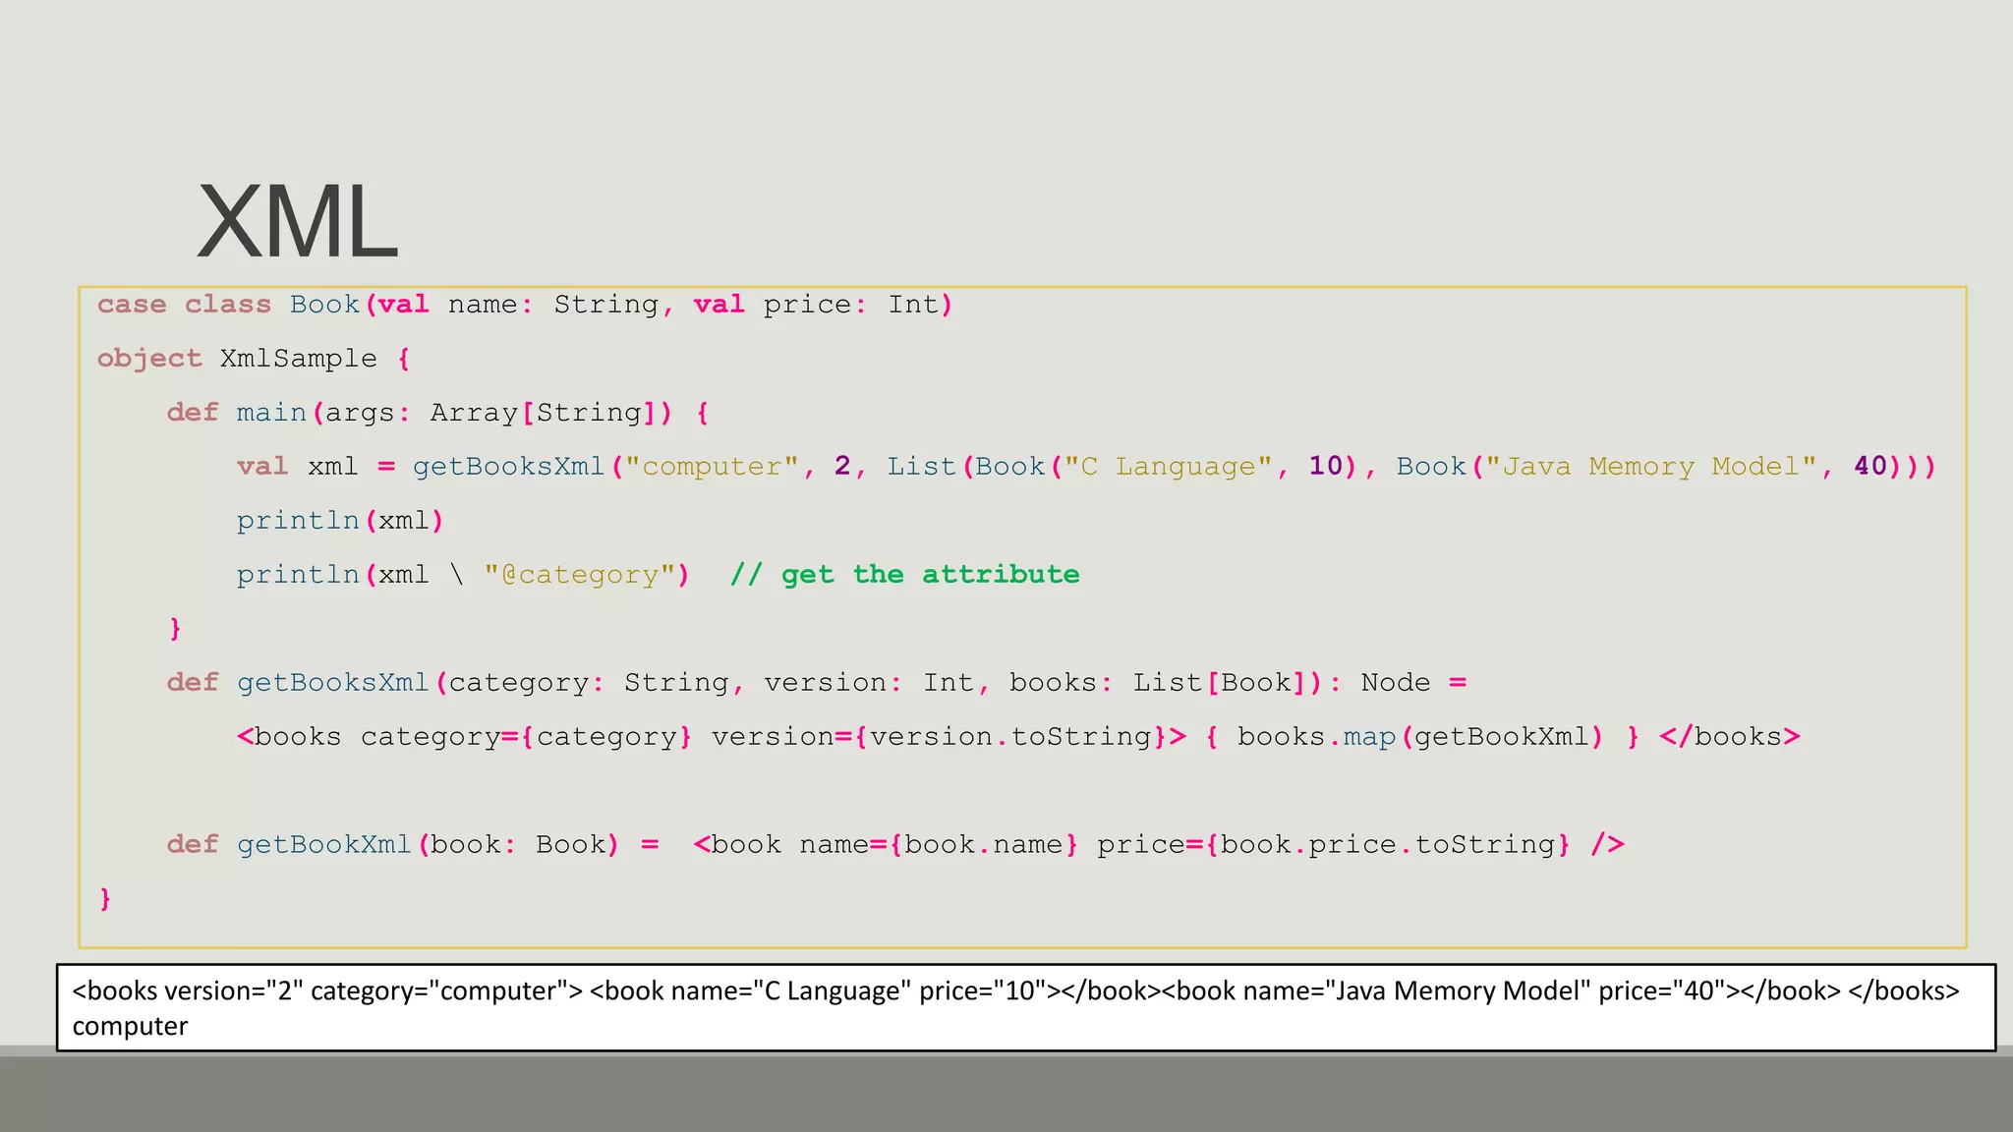Viewport: 2013px width, 1132px height.
Task: Select the 'val xml = getBooksXml' line
Action: (1086, 467)
